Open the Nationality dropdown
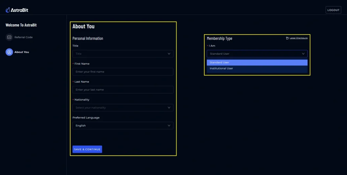 (x=123, y=108)
